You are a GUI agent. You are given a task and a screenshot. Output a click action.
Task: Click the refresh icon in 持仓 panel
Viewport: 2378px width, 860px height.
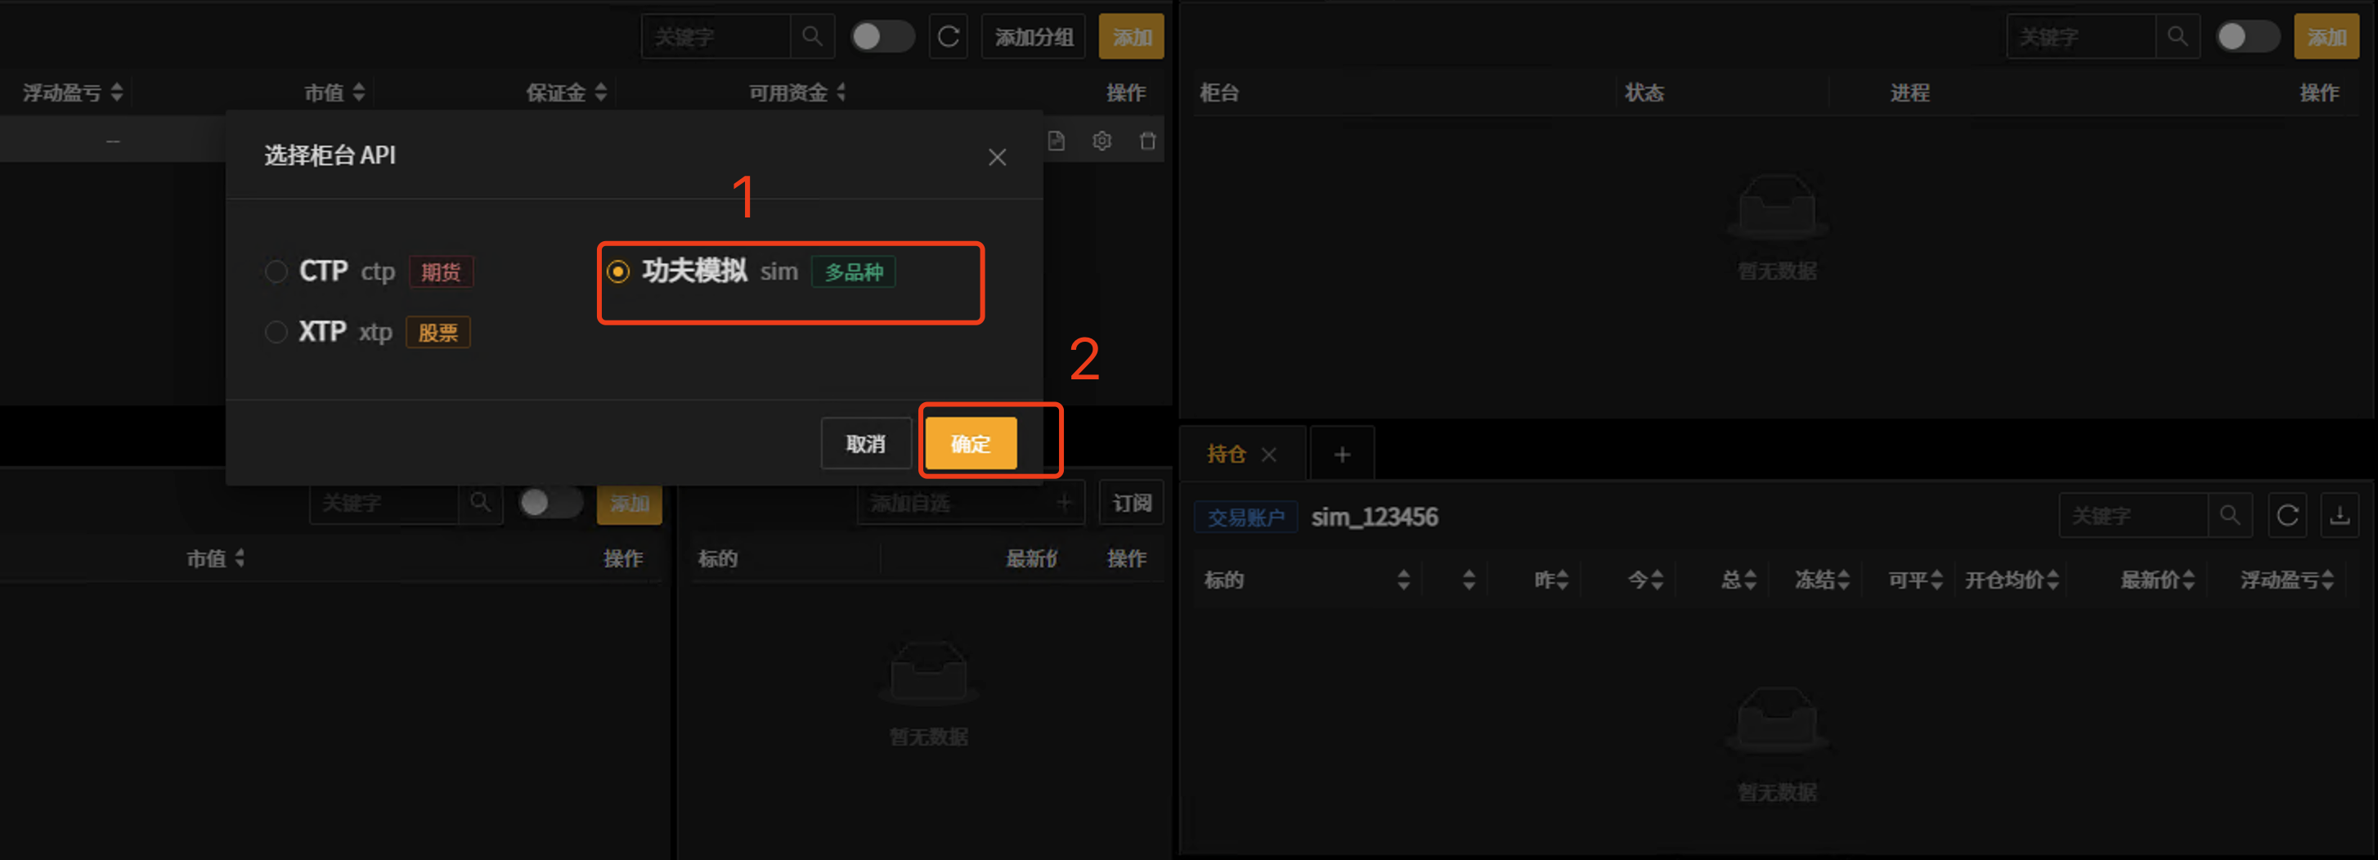pos(2287,515)
